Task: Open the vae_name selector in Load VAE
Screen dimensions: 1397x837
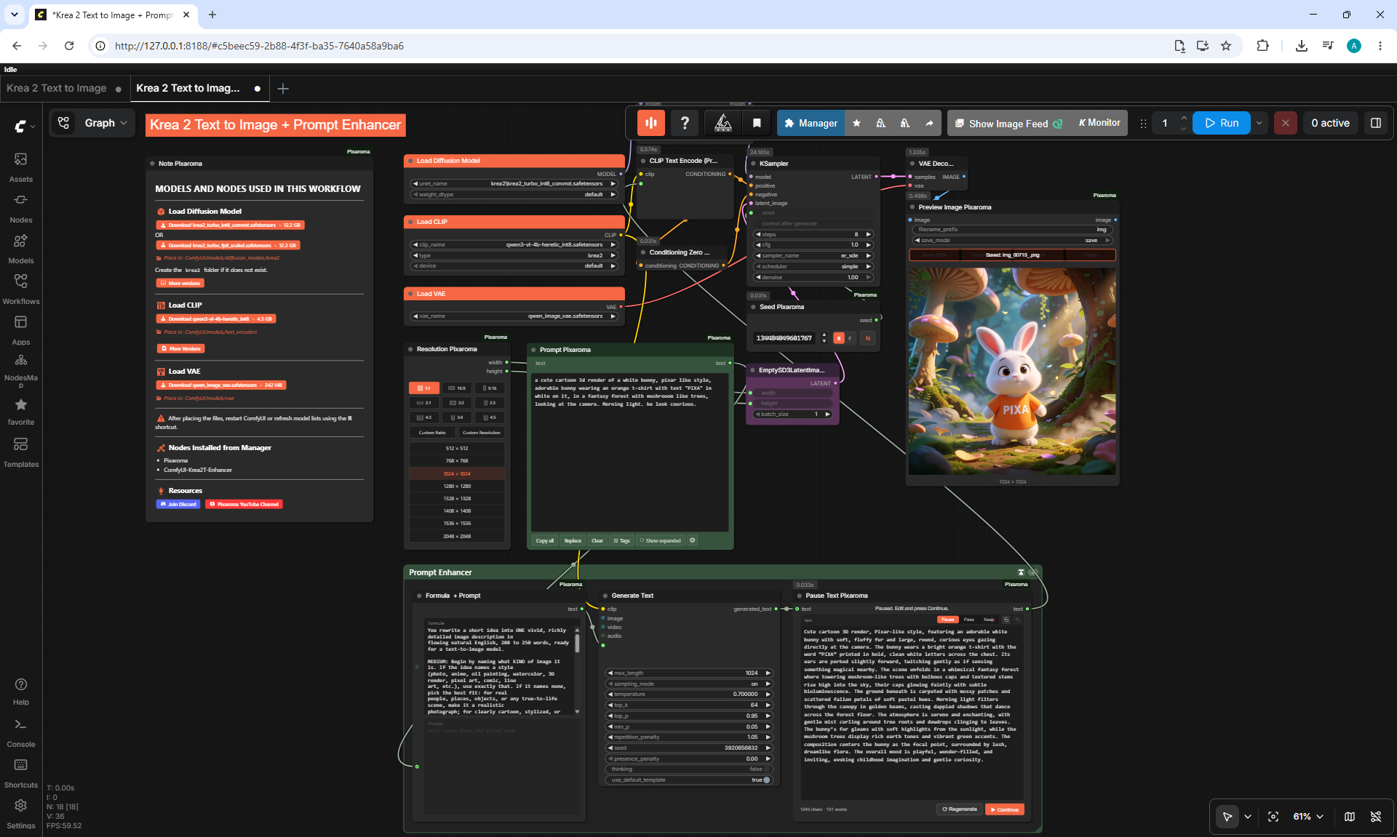Action: click(x=514, y=316)
